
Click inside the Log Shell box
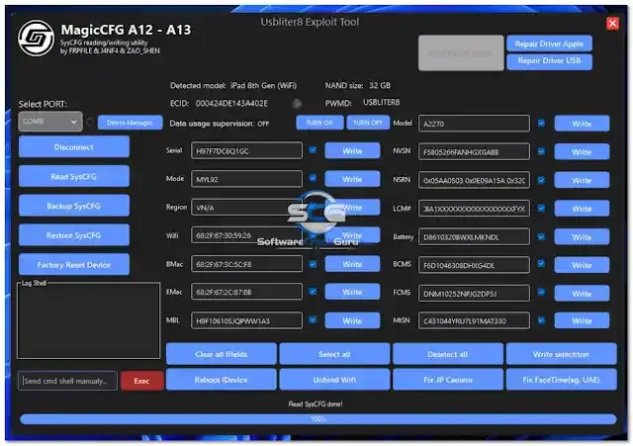coord(88,320)
